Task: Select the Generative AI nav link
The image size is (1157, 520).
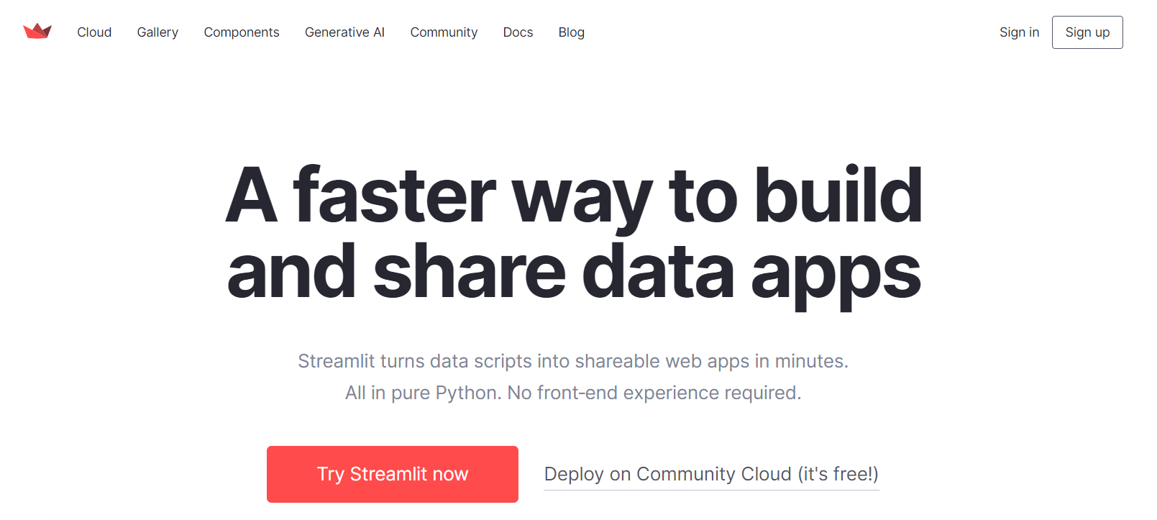Action: 344,32
